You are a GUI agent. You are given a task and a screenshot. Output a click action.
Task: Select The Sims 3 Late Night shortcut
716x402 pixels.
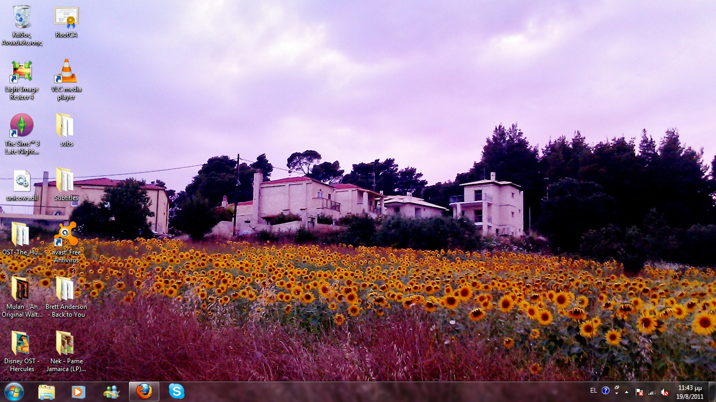tap(22, 134)
